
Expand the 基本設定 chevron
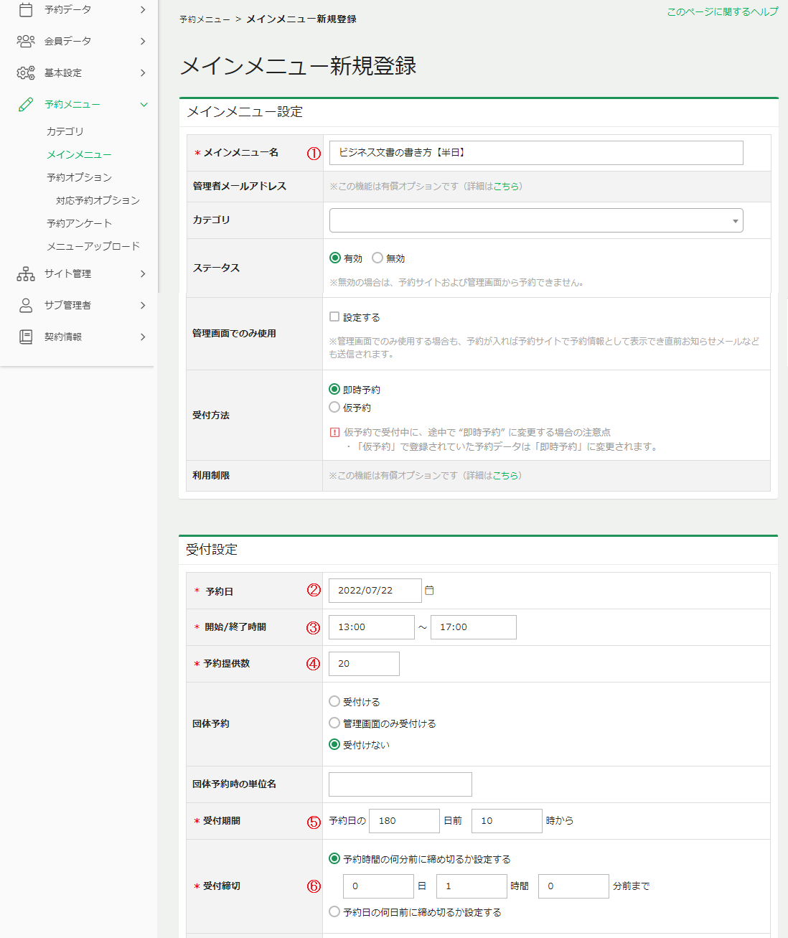(x=143, y=72)
